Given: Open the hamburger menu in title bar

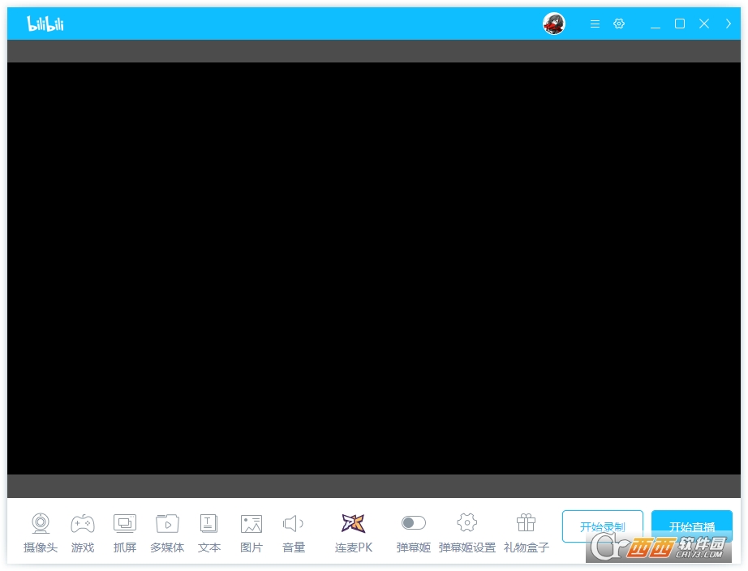Looking at the screenshot, I should 595,24.
